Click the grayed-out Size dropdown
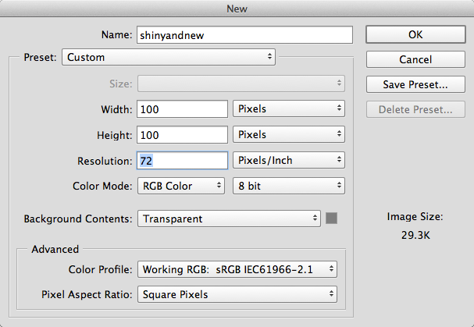The height and width of the screenshot is (327, 474). (x=241, y=83)
